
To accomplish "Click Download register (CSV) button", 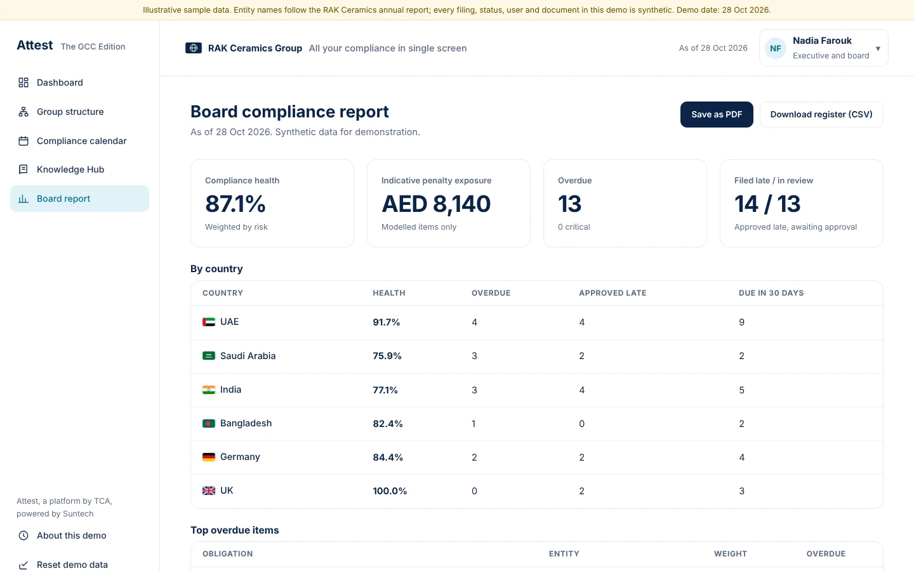I will (x=821, y=114).
